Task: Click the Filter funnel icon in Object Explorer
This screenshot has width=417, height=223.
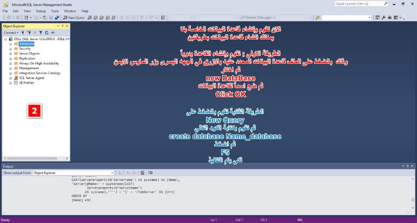Action: click(41, 33)
